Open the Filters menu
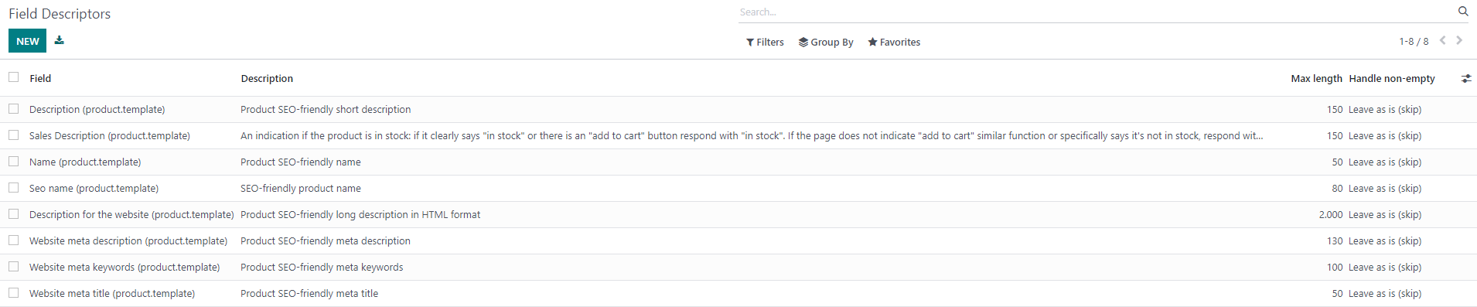 pyautogui.click(x=765, y=42)
